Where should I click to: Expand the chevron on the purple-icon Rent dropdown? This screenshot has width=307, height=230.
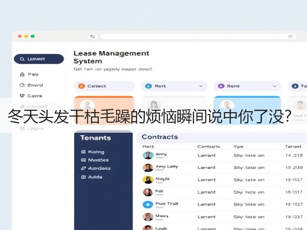(274, 86)
